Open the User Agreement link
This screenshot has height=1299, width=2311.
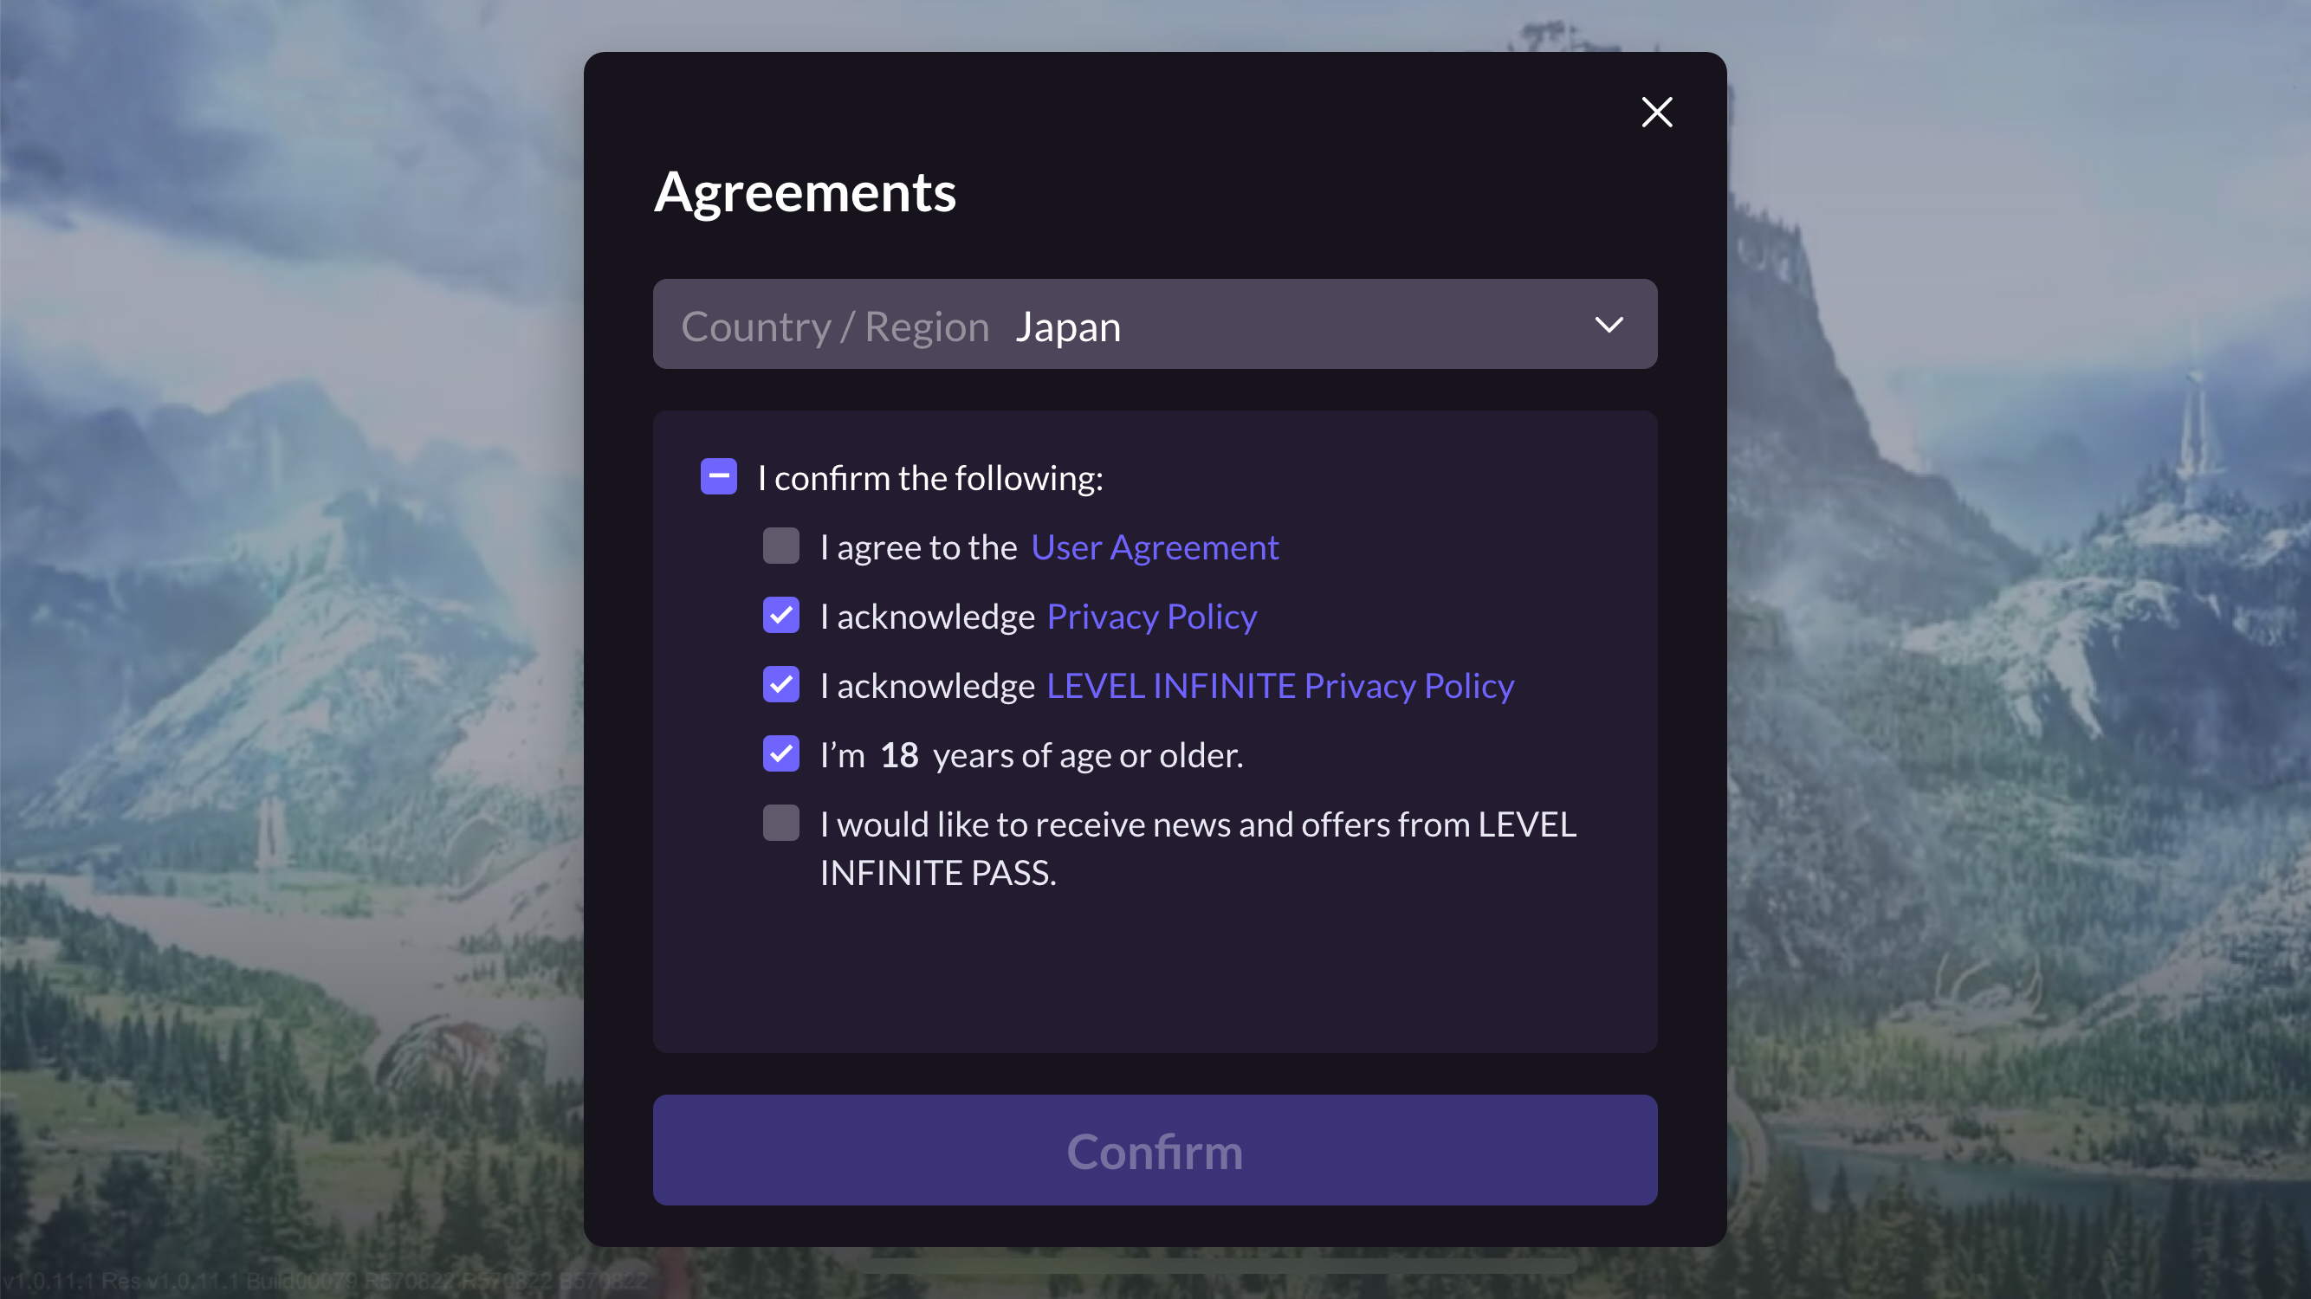[1155, 546]
